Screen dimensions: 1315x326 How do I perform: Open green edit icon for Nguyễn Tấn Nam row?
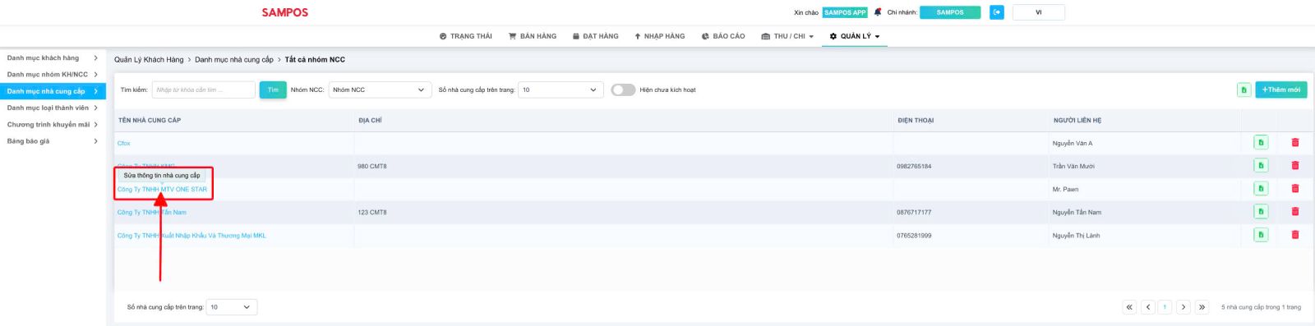[x=1261, y=212]
